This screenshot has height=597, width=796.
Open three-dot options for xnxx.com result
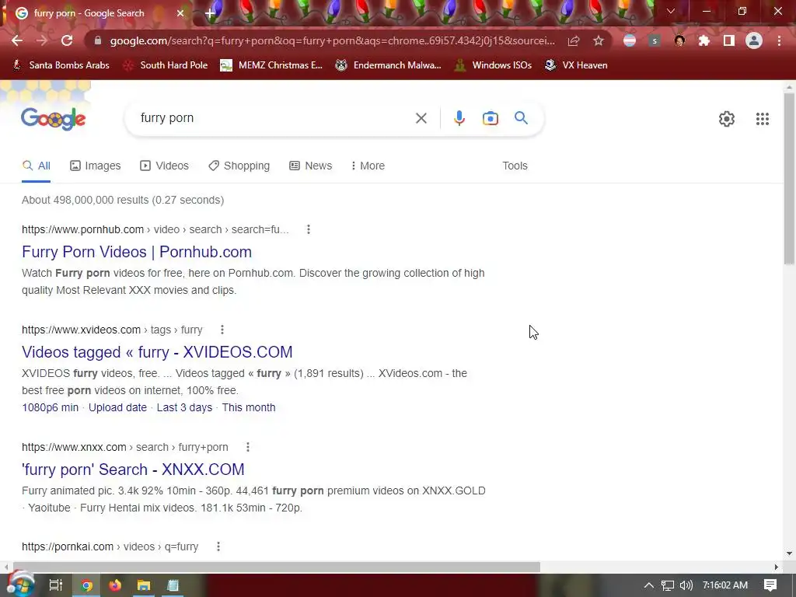click(x=248, y=447)
